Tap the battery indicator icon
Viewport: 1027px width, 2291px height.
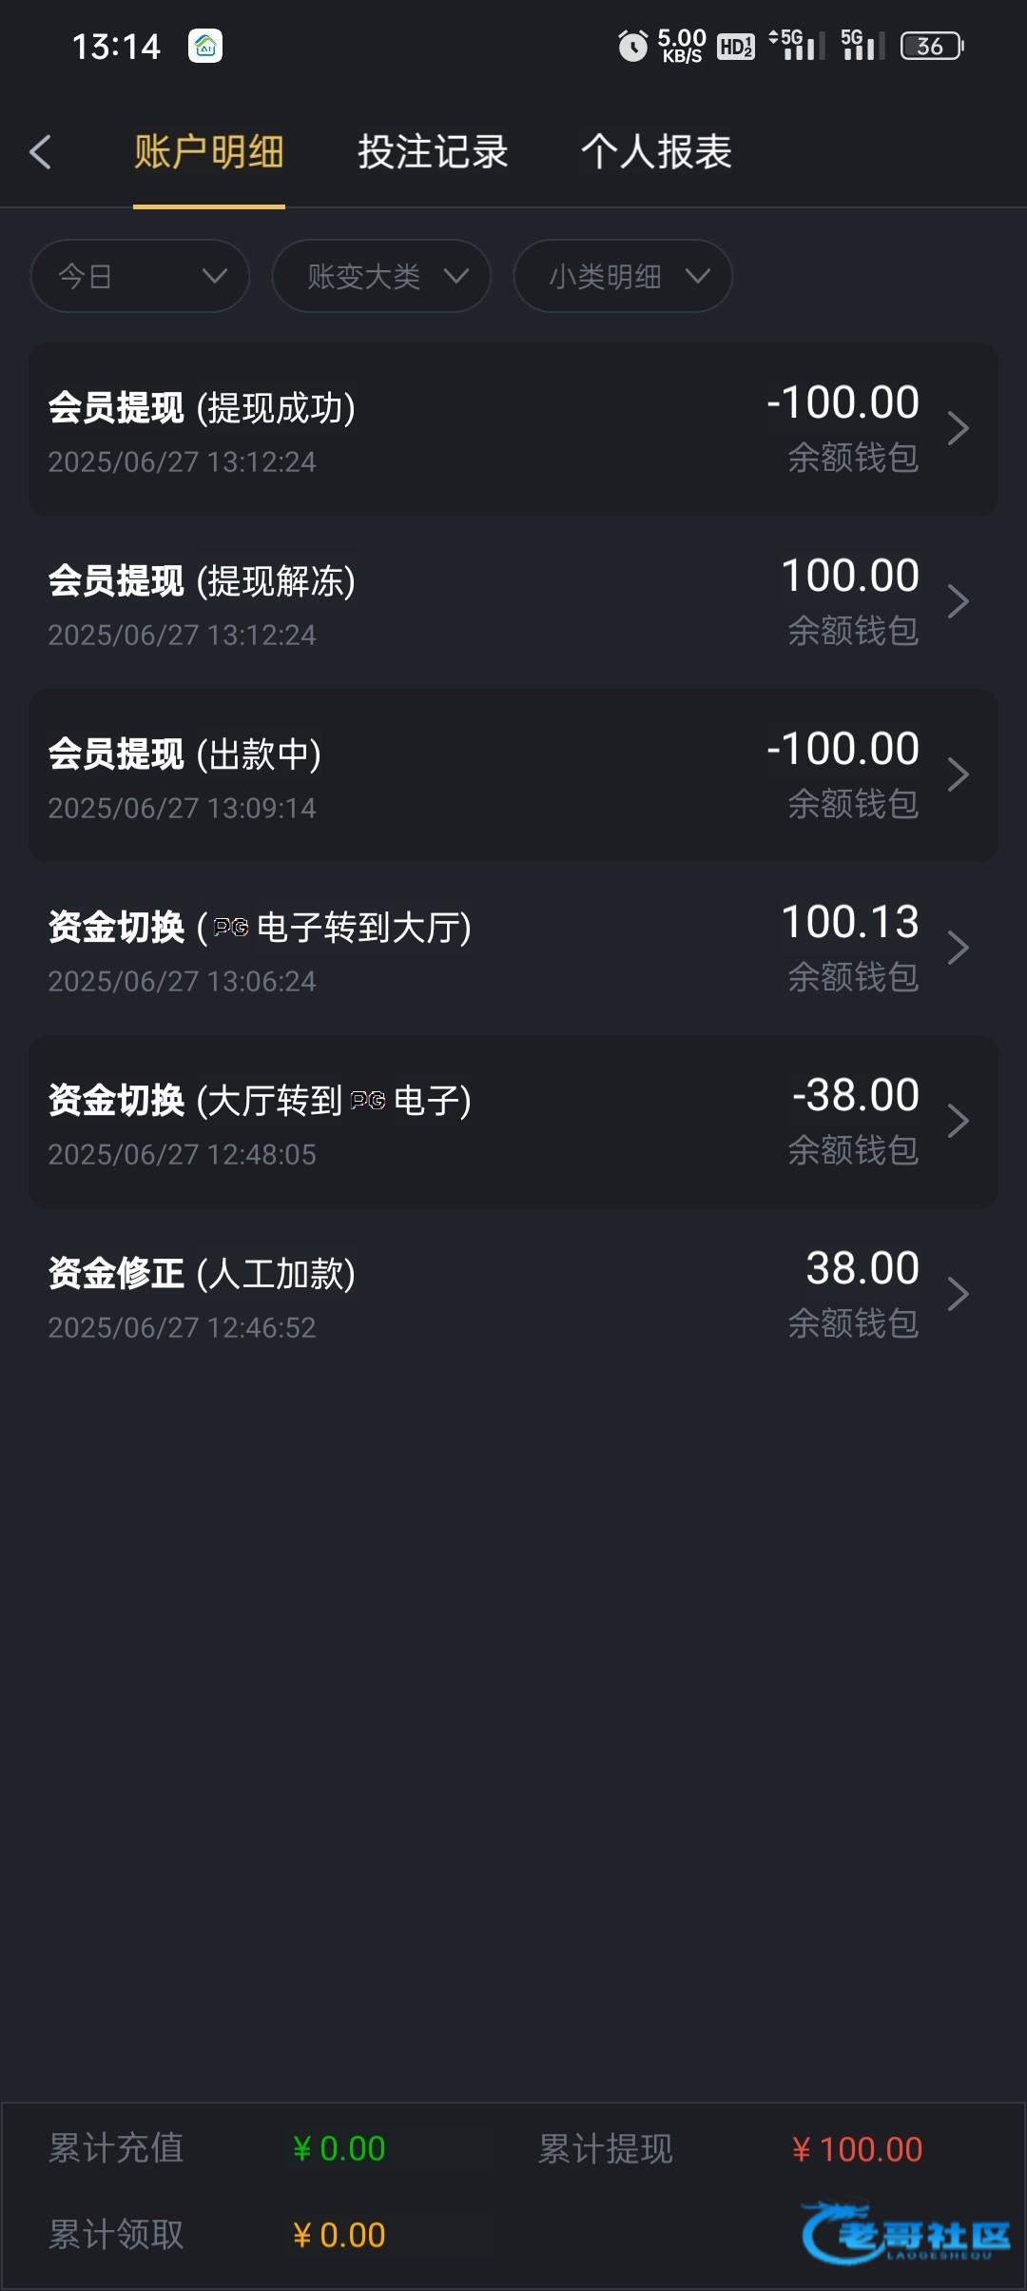931,46
